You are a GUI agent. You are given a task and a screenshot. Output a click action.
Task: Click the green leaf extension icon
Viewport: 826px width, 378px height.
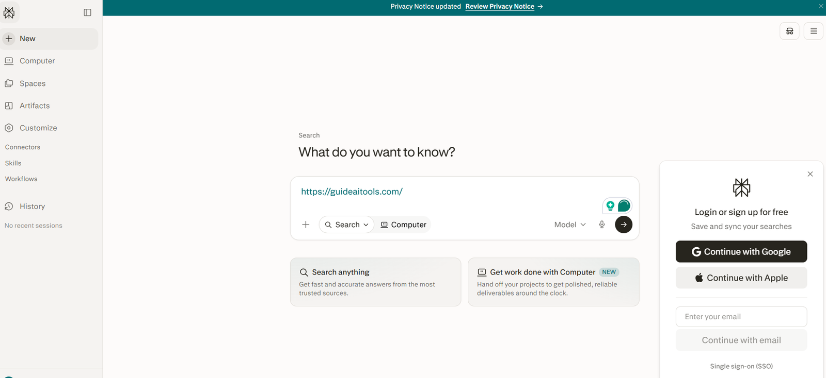tap(624, 206)
